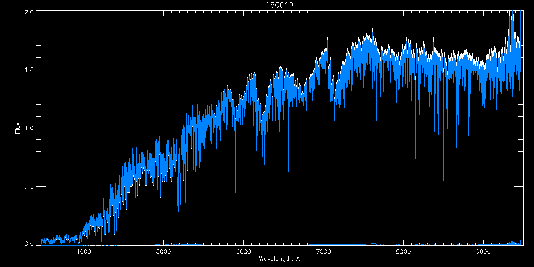Click the 8000 x-axis tick label
The height and width of the screenshot is (267, 534).
coord(404,252)
